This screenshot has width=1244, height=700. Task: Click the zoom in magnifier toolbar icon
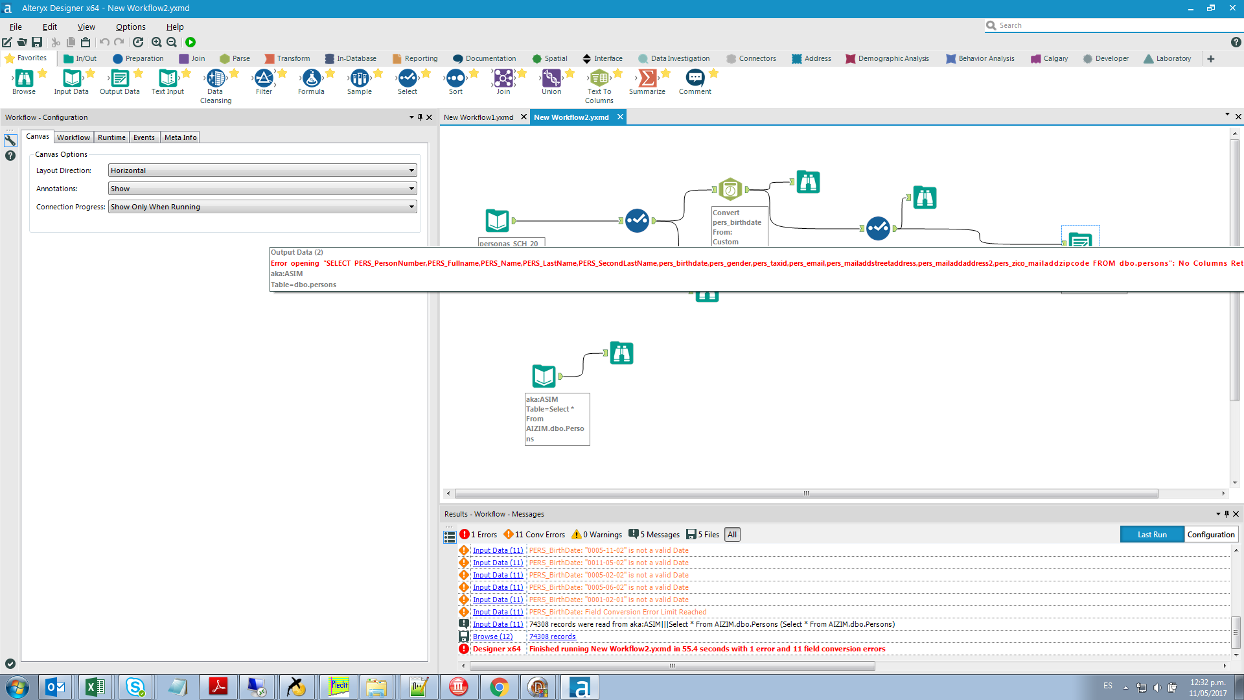[x=156, y=42]
